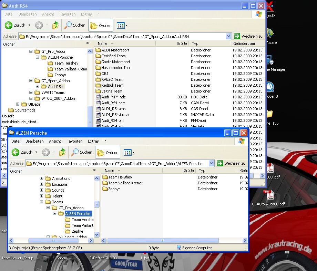Open Suchen search in ALZEN Porsche window
This screenshot has width=317, height=271.
[82, 152]
